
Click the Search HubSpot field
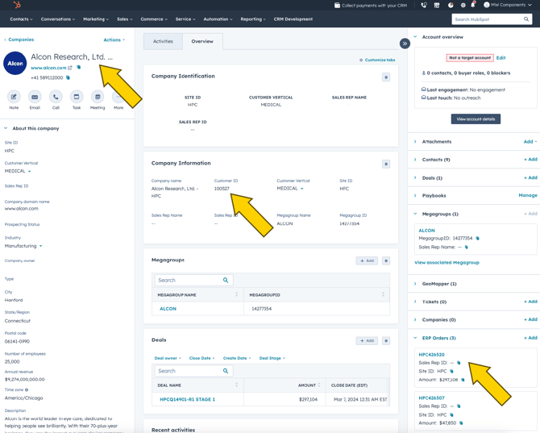(488, 19)
